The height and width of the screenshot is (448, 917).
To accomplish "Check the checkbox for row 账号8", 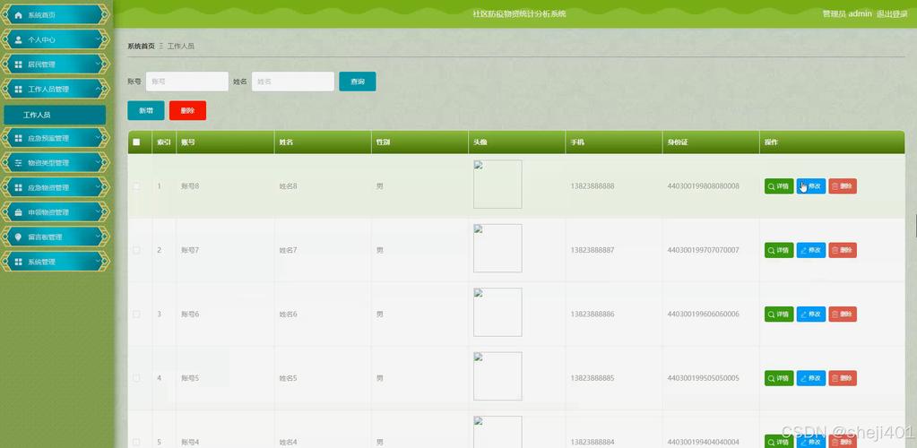I will coord(136,186).
